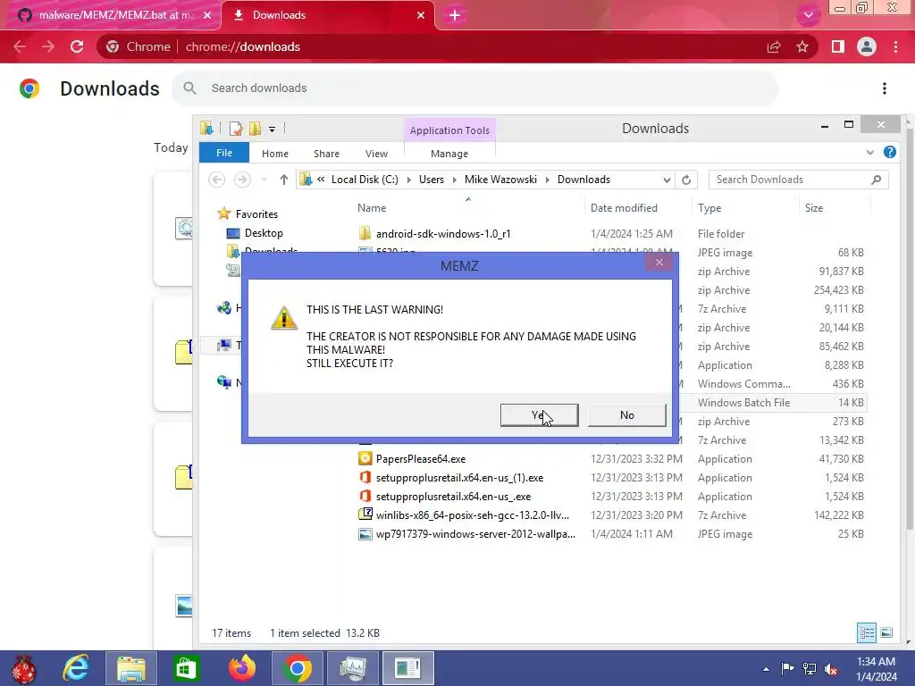Click Explorer's Properties quick access icon
The height and width of the screenshot is (686, 915).
tap(236, 129)
